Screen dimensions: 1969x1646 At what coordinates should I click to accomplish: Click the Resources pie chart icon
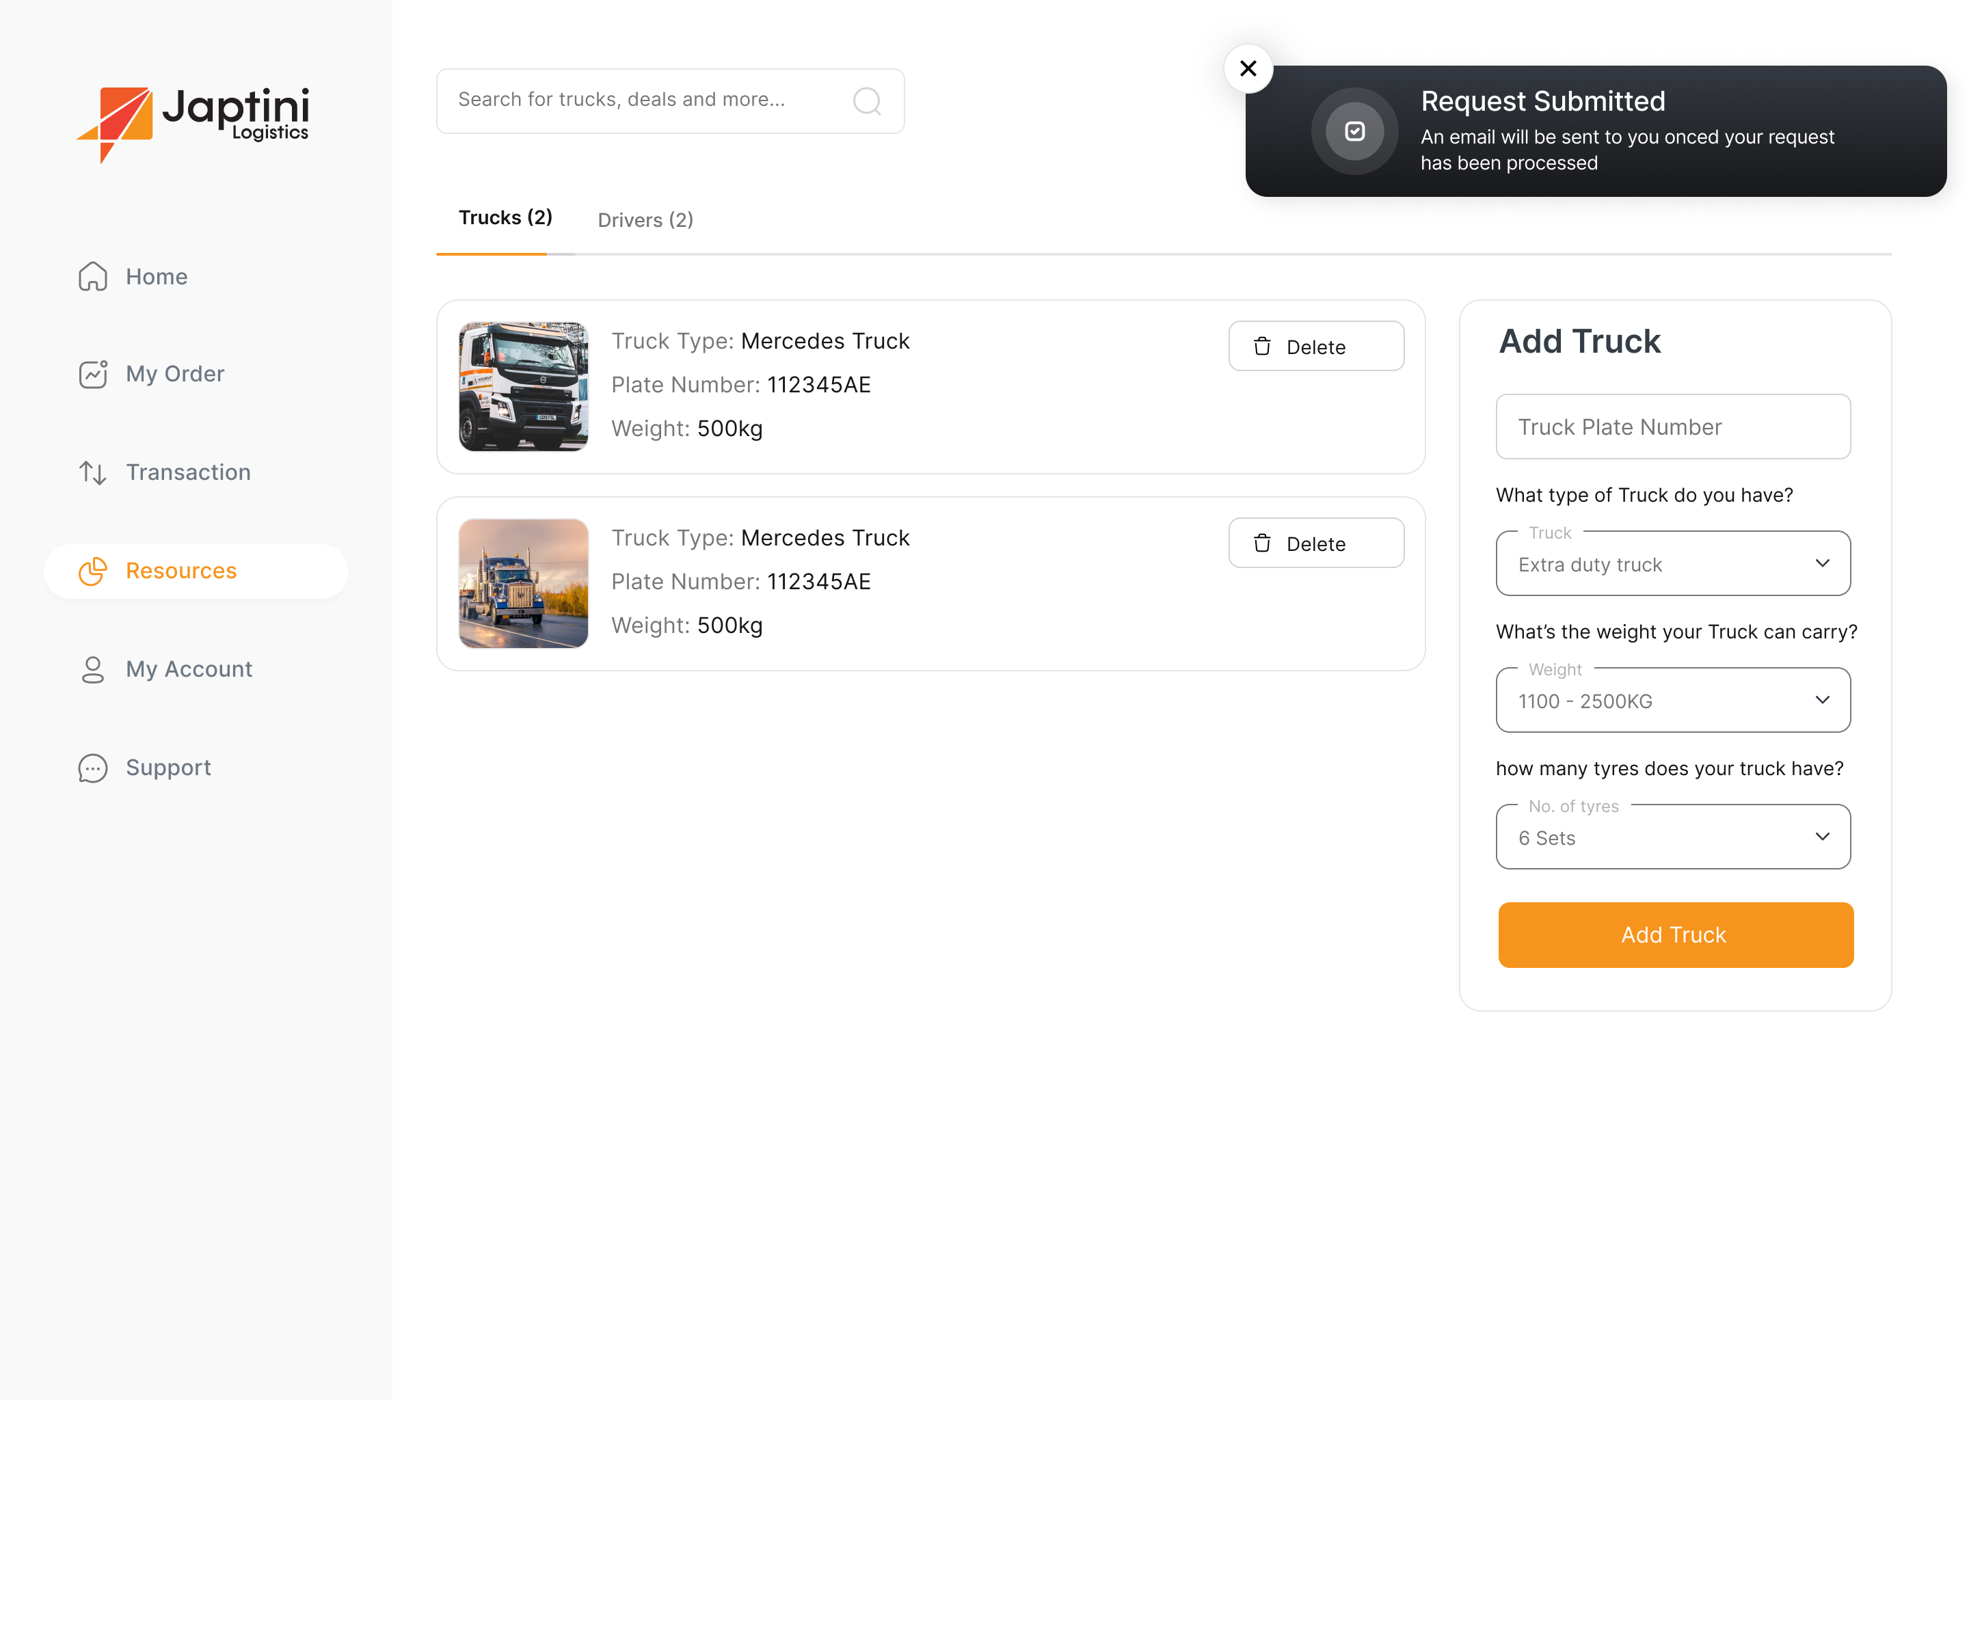tap(93, 571)
